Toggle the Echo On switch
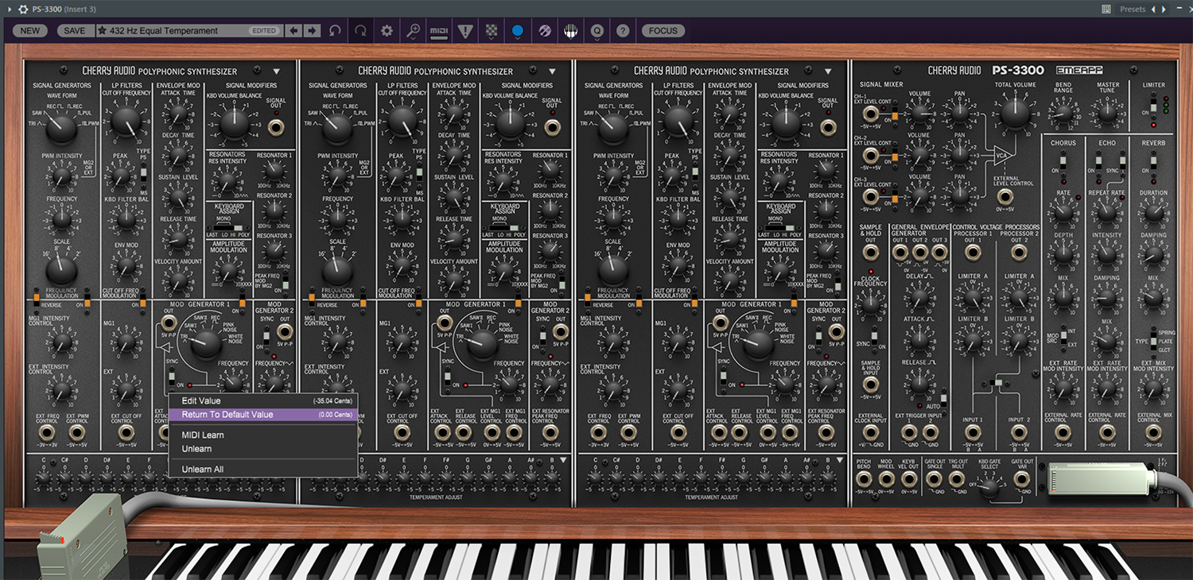The width and height of the screenshot is (1193, 580). tap(1098, 164)
